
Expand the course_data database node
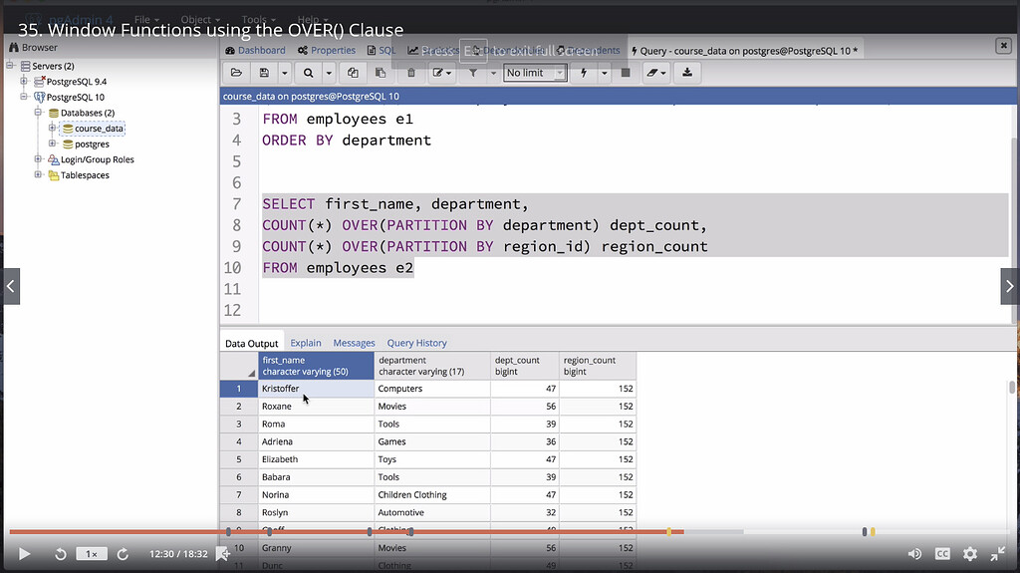click(53, 128)
